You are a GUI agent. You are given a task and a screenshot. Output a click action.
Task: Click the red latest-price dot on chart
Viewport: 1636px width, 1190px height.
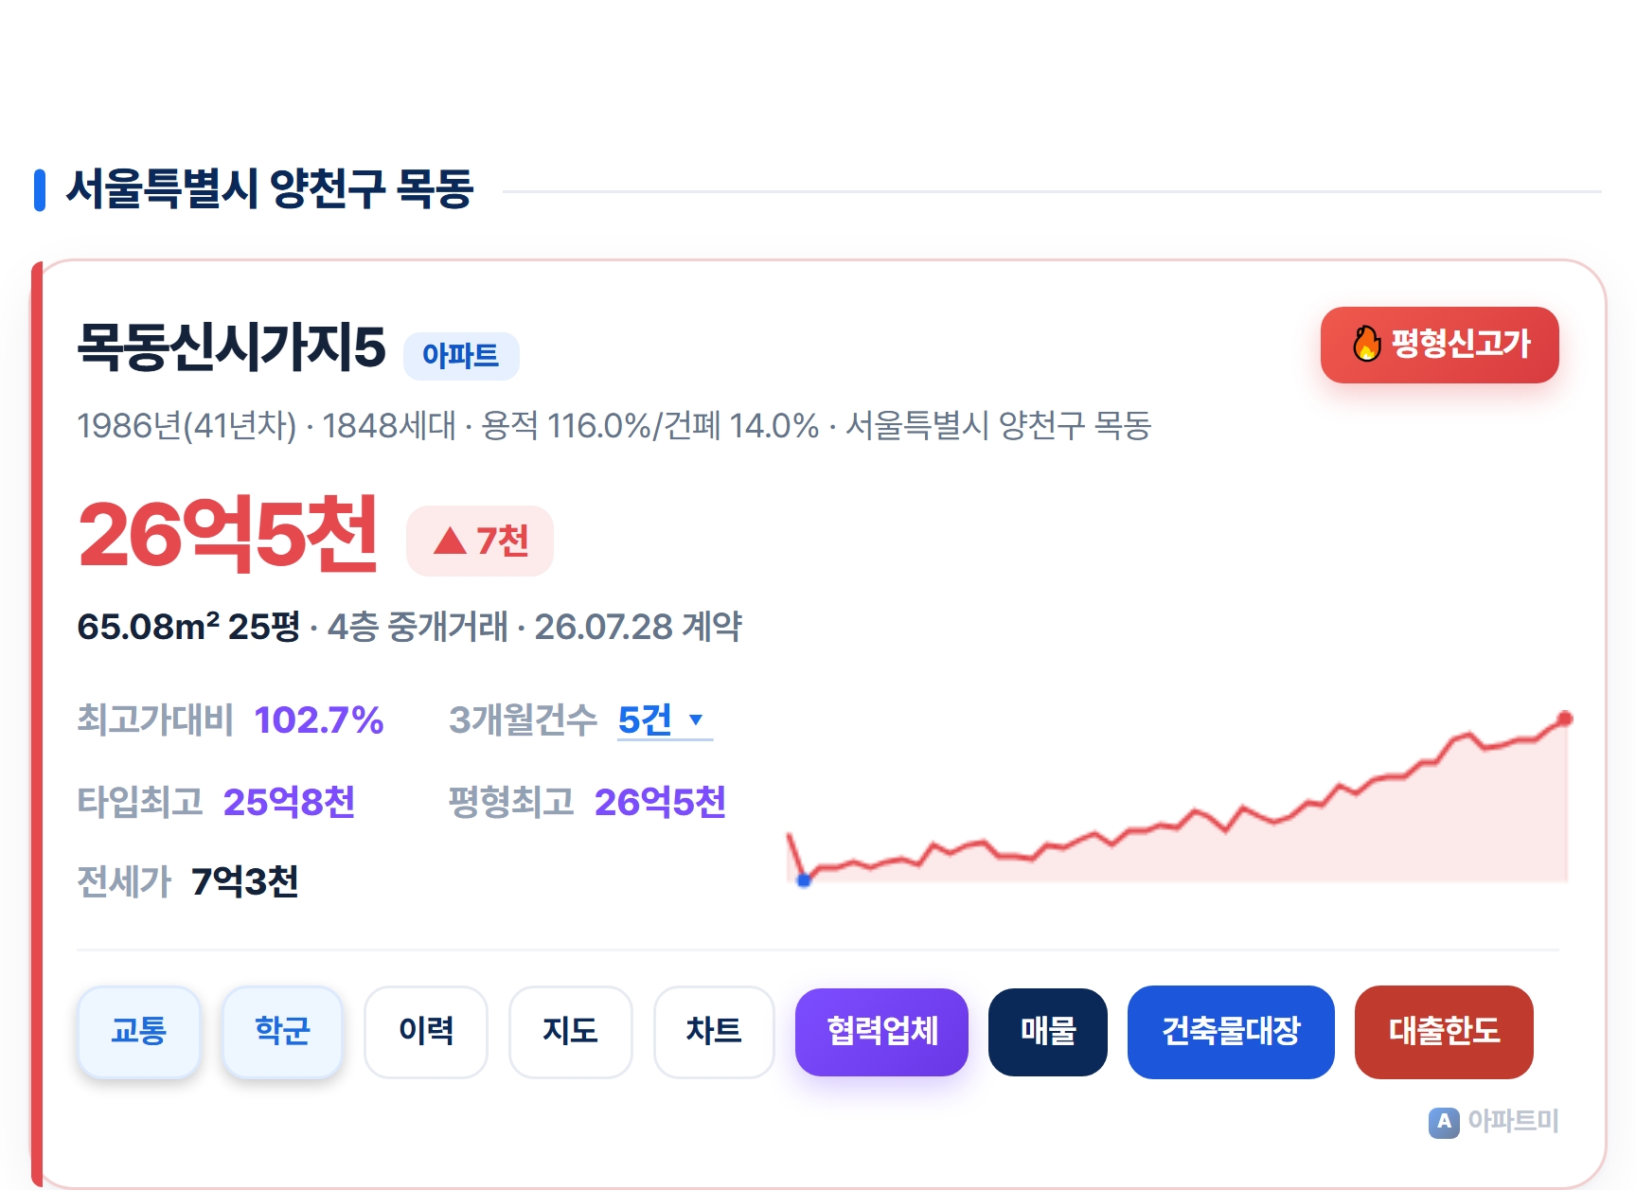click(1565, 719)
